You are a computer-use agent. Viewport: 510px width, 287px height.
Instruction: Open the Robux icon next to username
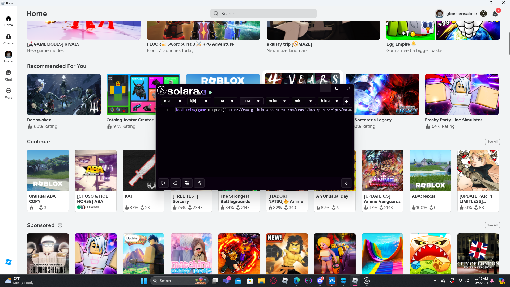pyautogui.click(x=483, y=14)
